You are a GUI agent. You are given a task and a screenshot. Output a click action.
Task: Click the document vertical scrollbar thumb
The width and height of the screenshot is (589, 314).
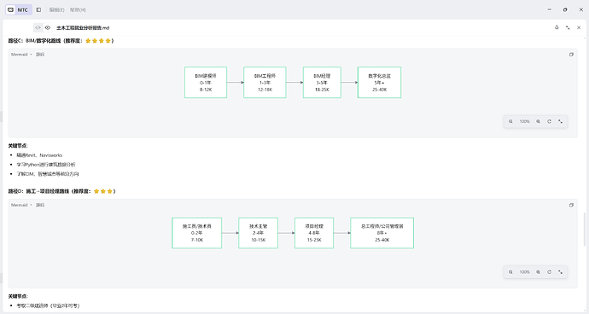click(584, 230)
